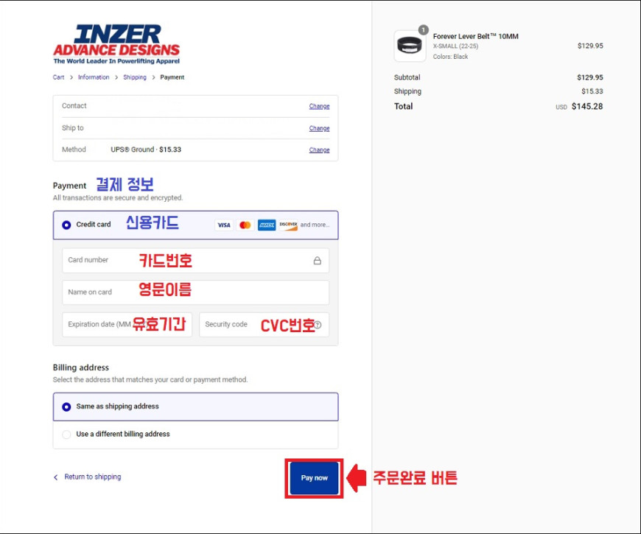Image resolution: width=641 pixels, height=534 pixels.
Task: Change the Contact information
Action: click(x=319, y=106)
